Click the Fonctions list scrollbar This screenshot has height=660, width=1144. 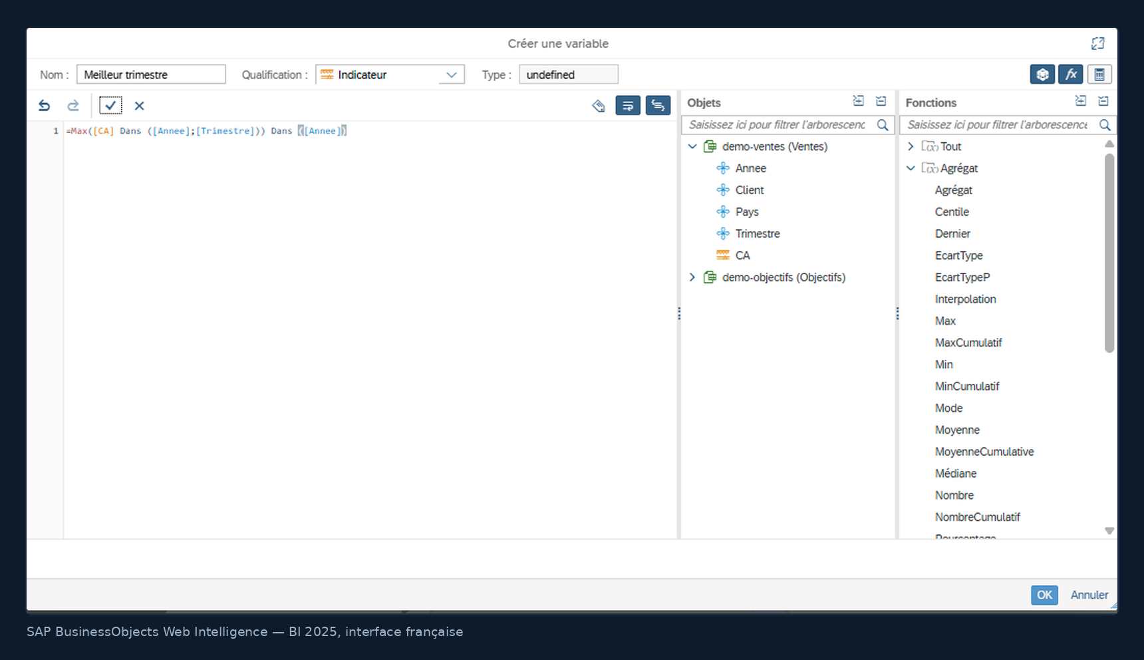1109,253
